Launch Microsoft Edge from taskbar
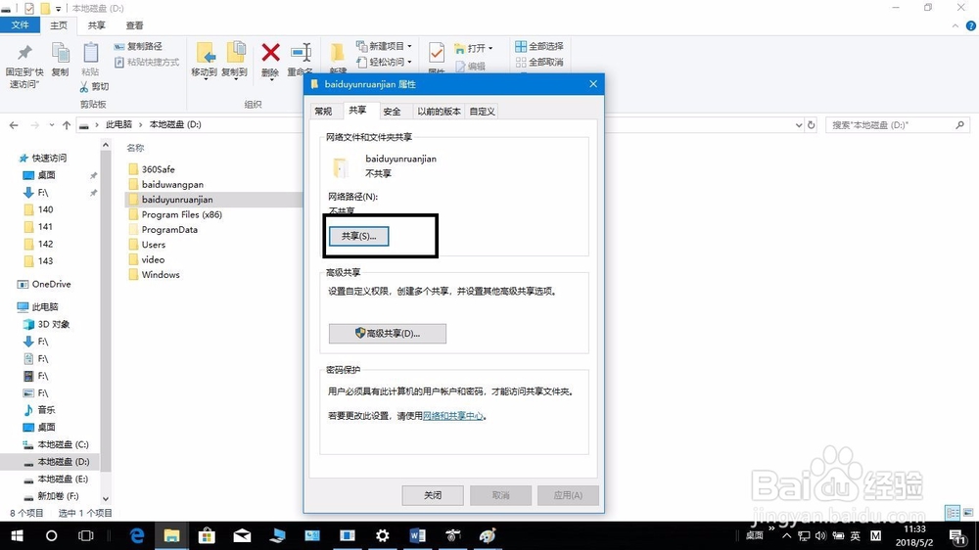This screenshot has width=979, height=550. [x=137, y=535]
